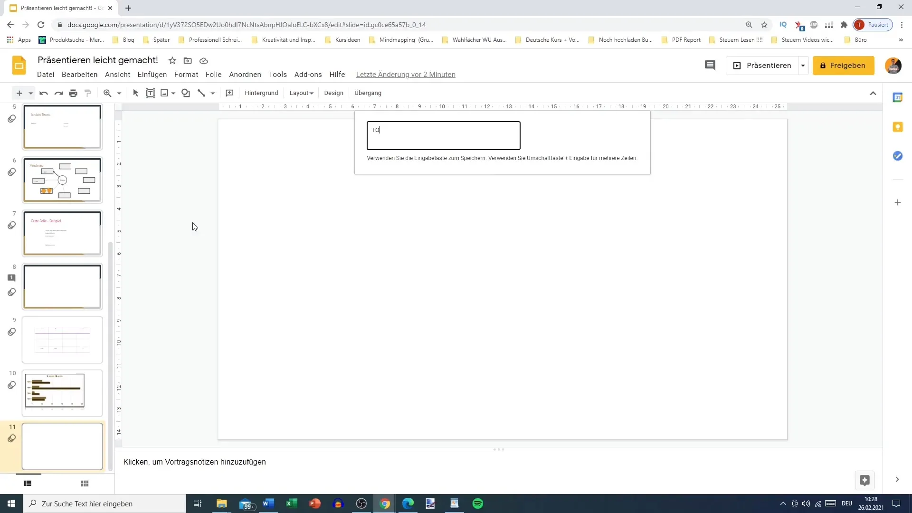Select the arrow/line tool icon
Image resolution: width=912 pixels, height=513 pixels.
[x=202, y=93]
